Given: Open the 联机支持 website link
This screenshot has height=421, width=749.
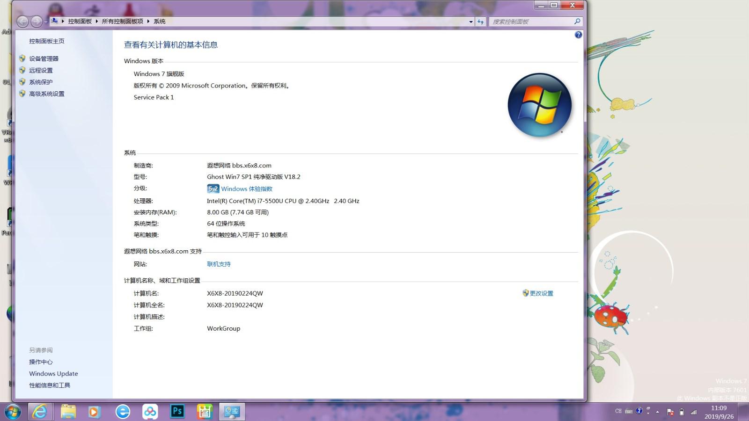Looking at the screenshot, I should click(219, 264).
